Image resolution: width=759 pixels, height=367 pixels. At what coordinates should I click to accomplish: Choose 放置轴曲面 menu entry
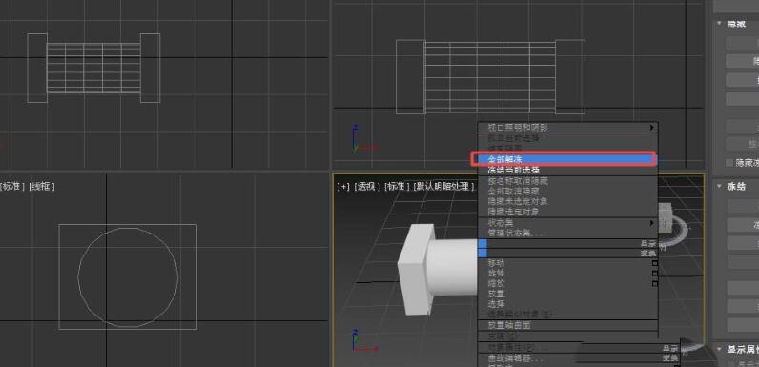tap(567, 325)
